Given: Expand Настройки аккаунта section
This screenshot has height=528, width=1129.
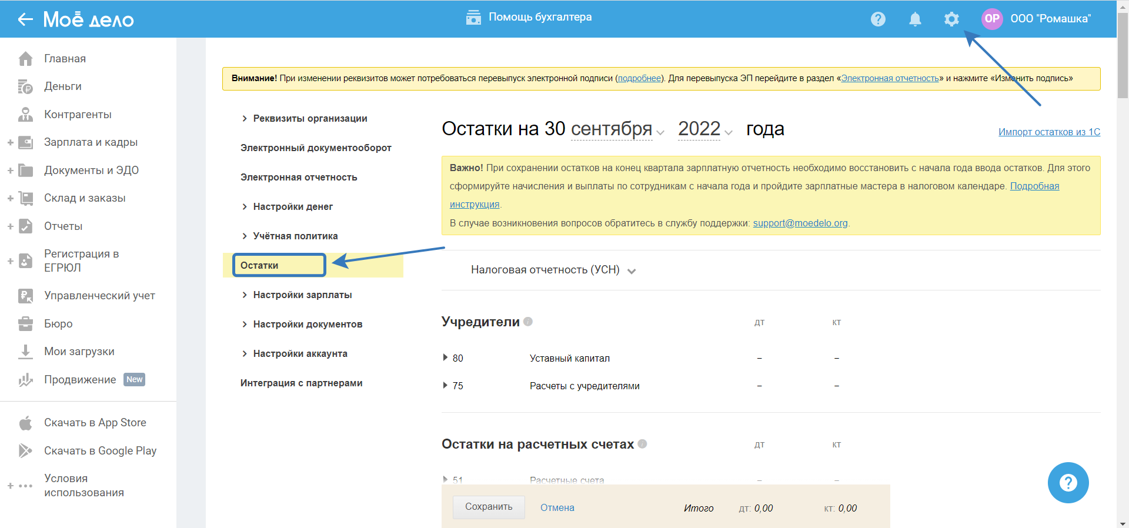Looking at the screenshot, I should (294, 354).
